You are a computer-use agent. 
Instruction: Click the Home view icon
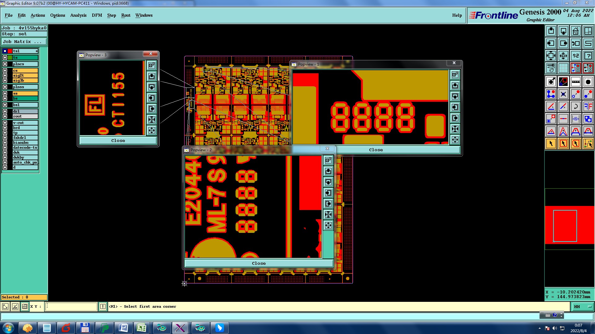[575, 31]
